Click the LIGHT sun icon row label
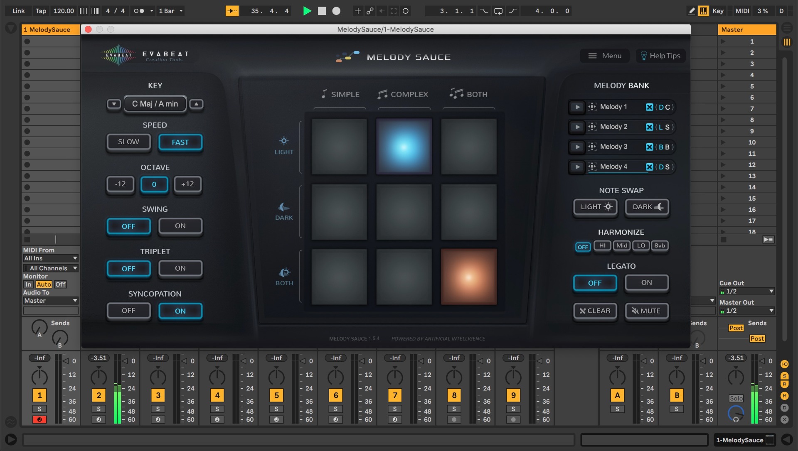798x451 pixels. [x=284, y=145]
